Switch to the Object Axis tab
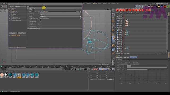This screenshot has width=170, height=95. (x=126, y=57)
